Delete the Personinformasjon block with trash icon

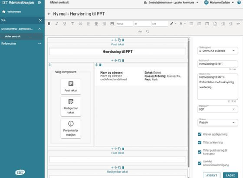(100, 65)
